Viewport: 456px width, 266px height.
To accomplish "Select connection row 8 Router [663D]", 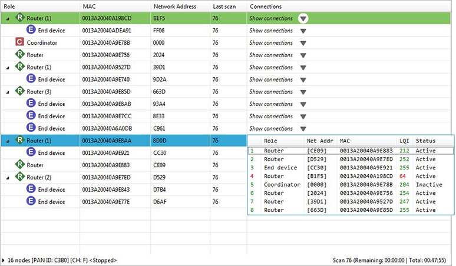I will (351, 210).
